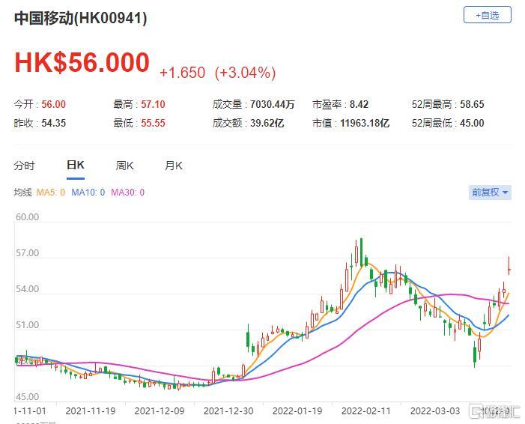The width and height of the screenshot is (525, 424).
Task: Switch to the 分时 chart tab
Action: pyautogui.click(x=24, y=166)
